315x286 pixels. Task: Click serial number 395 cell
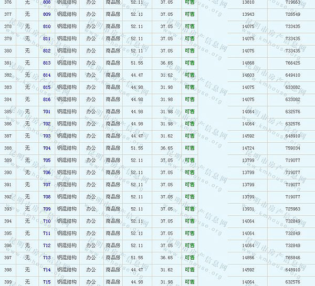click(8, 234)
